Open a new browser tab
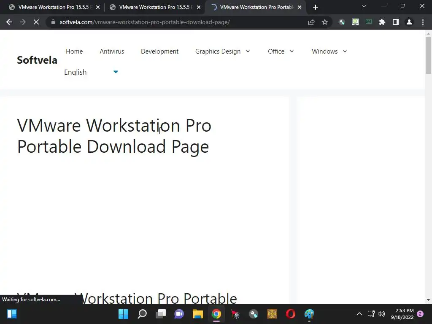Viewport: 432px width, 324px height. pos(316,7)
